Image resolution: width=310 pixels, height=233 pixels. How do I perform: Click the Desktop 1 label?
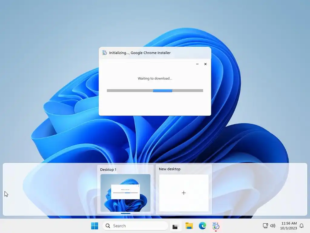108,170
